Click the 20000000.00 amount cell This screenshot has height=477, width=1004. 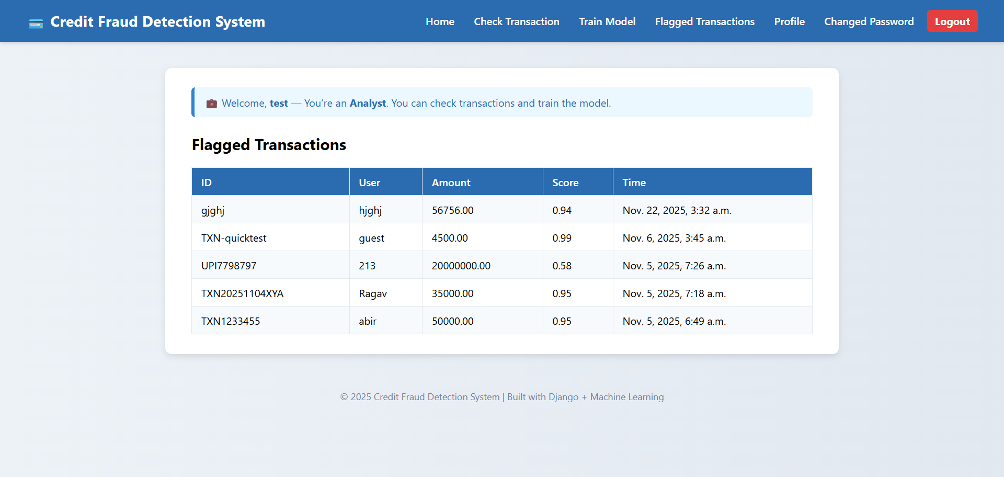[461, 266]
